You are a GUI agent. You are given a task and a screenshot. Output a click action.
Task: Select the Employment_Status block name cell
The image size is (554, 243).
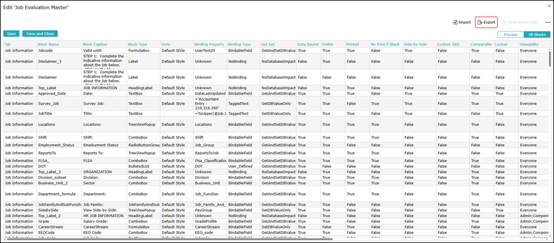[x=59, y=145]
